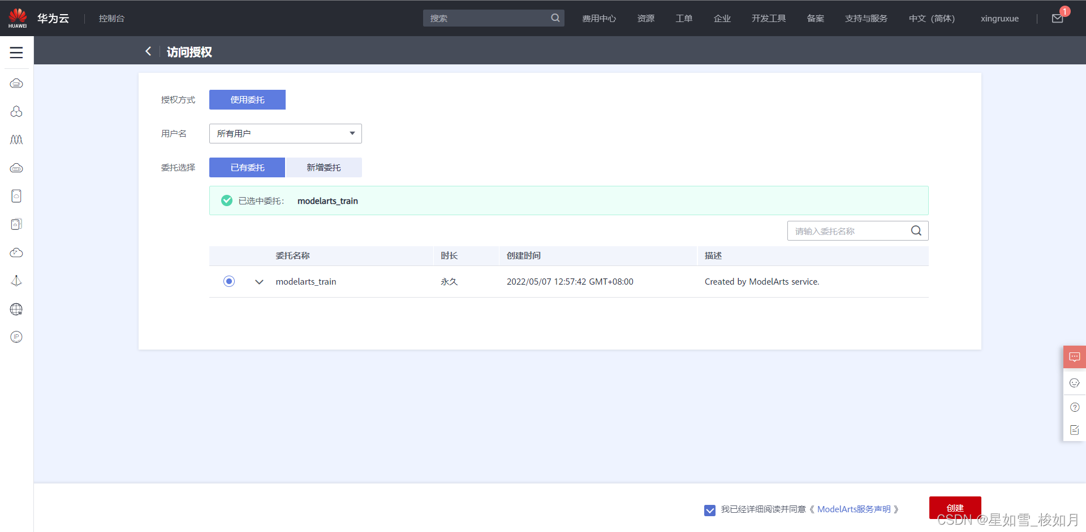Screen dimensions: 1086x532
Task: Search agencies using the magnifier icon
Action: click(916, 230)
